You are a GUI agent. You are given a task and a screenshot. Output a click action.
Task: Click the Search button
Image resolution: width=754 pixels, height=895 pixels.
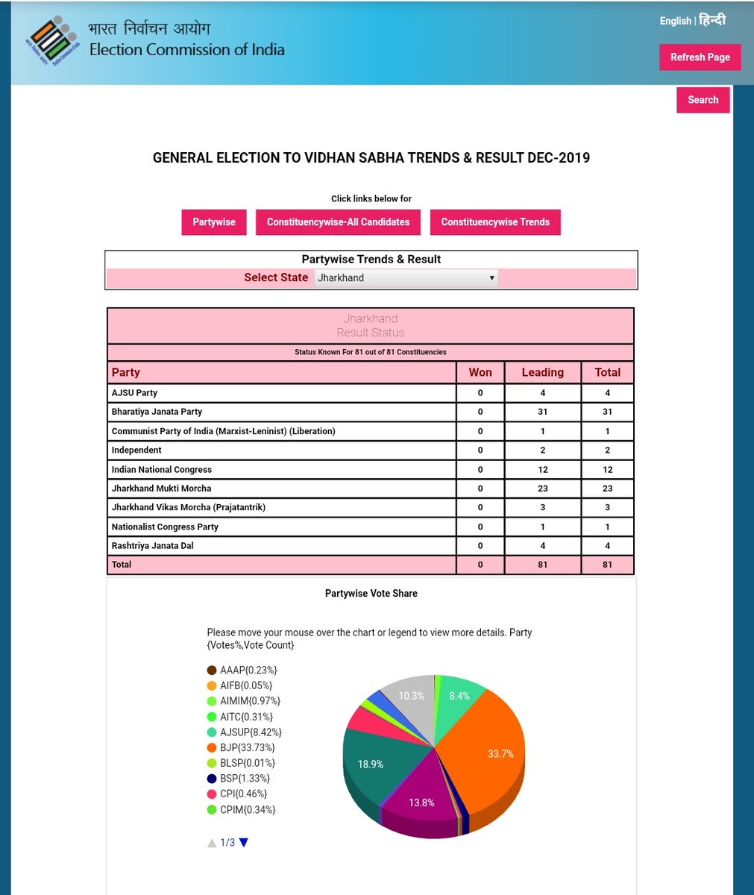(703, 100)
